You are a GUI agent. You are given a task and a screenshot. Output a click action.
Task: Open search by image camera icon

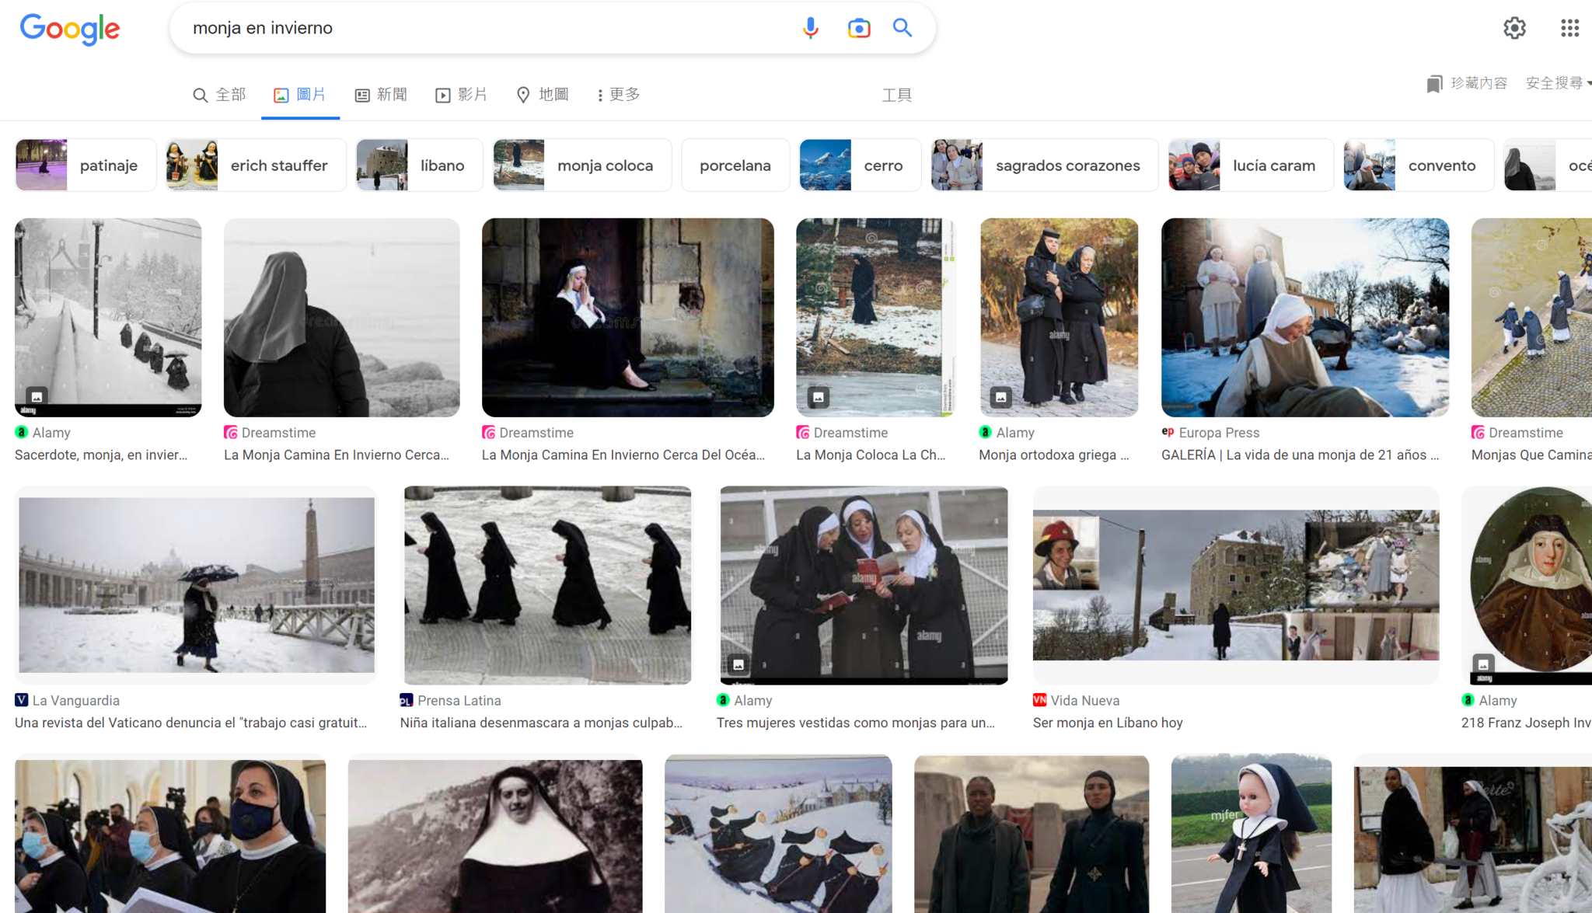click(858, 28)
